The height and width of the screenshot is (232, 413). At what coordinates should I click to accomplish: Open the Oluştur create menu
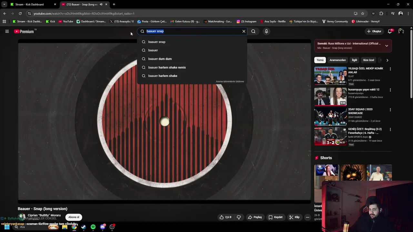tap(374, 31)
